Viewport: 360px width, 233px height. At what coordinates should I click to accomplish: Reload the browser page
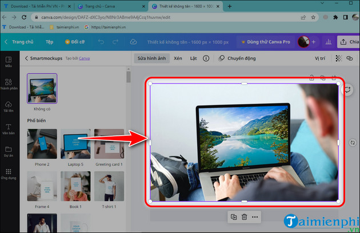[x=24, y=17]
